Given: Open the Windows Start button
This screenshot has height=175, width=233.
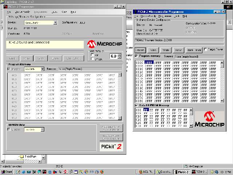Looking at the screenshot, I should click(x=7, y=172).
